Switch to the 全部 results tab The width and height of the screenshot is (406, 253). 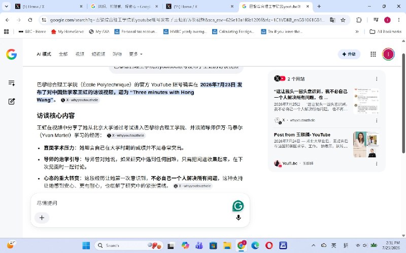click(63, 54)
